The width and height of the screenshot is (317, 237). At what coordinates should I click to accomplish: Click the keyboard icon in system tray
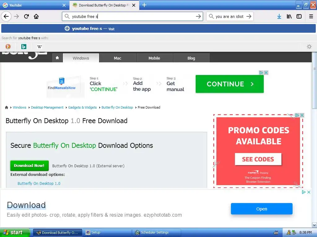pos(276,233)
